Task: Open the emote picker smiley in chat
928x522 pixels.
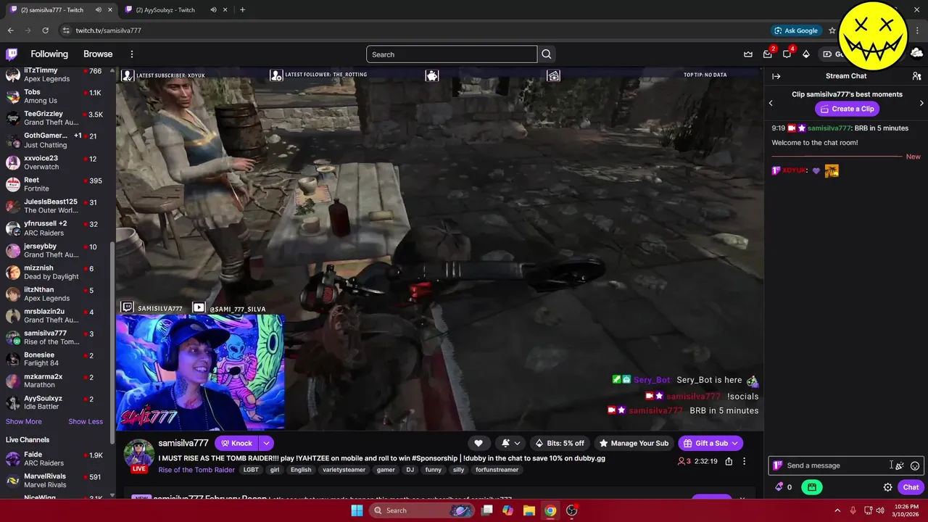Action: point(915,465)
